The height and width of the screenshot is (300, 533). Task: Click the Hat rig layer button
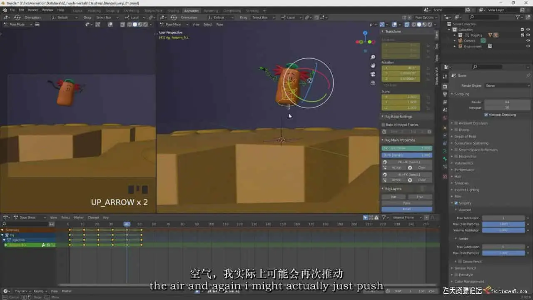coord(394,197)
